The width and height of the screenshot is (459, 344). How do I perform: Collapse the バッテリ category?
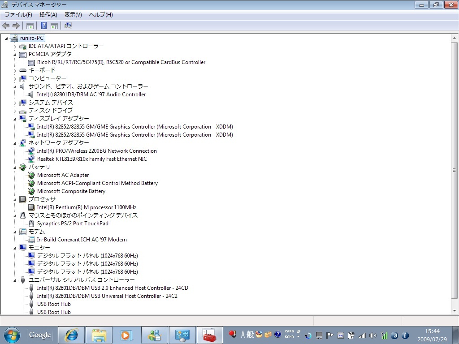[x=15, y=167]
